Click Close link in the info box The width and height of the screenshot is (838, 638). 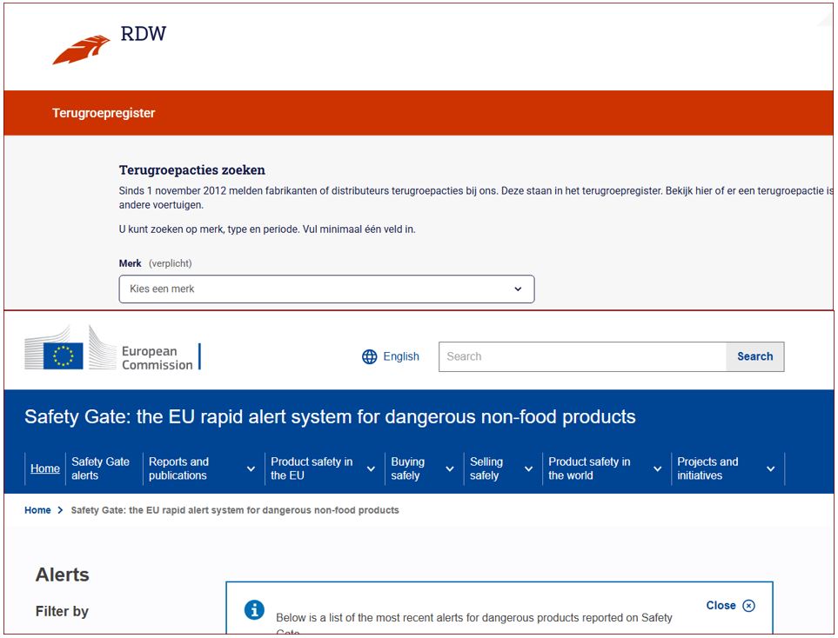[x=721, y=606]
